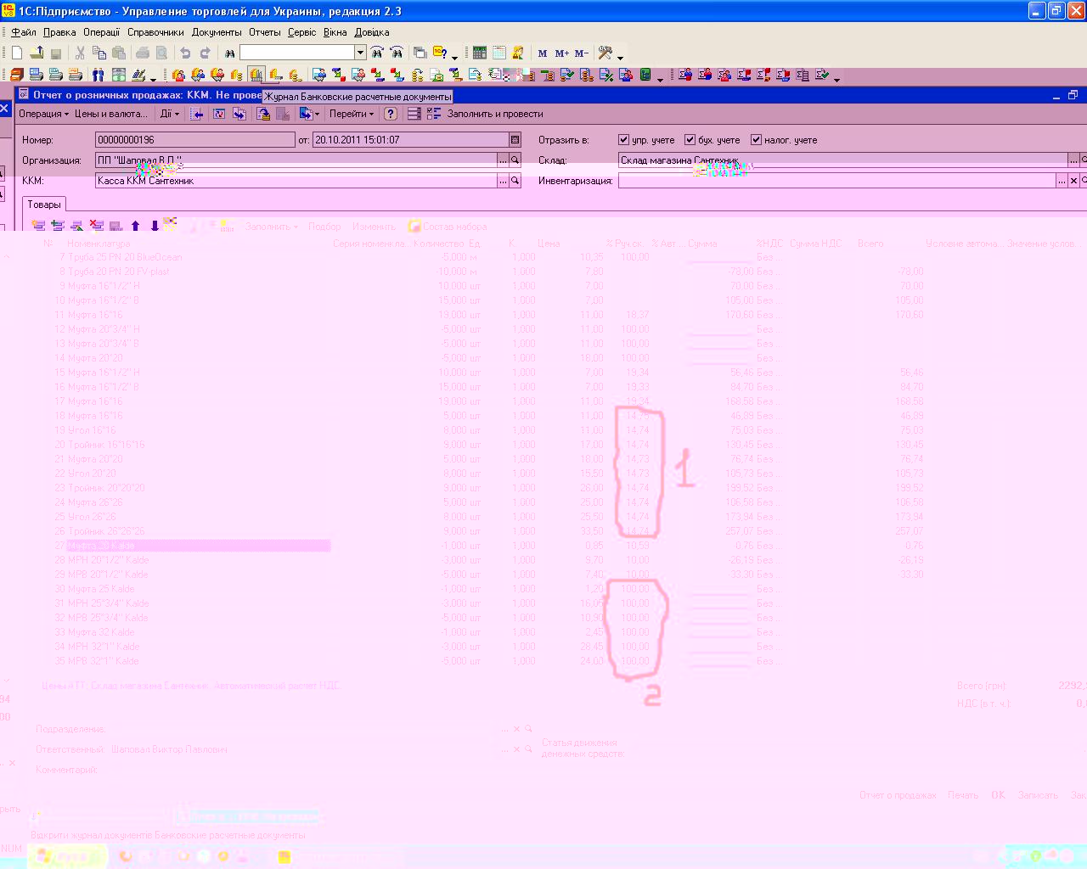Open the Дії dropdown menu
The width and height of the screenshot is (1087, 869).
pyautogui.click(x=170, y=114)
